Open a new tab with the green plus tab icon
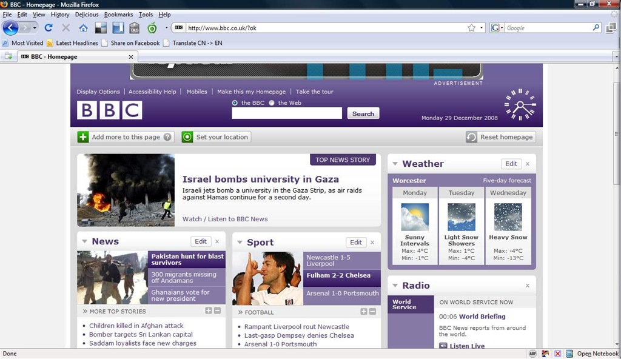The height and width of the screenshot is (359, 621). (8, 56)
